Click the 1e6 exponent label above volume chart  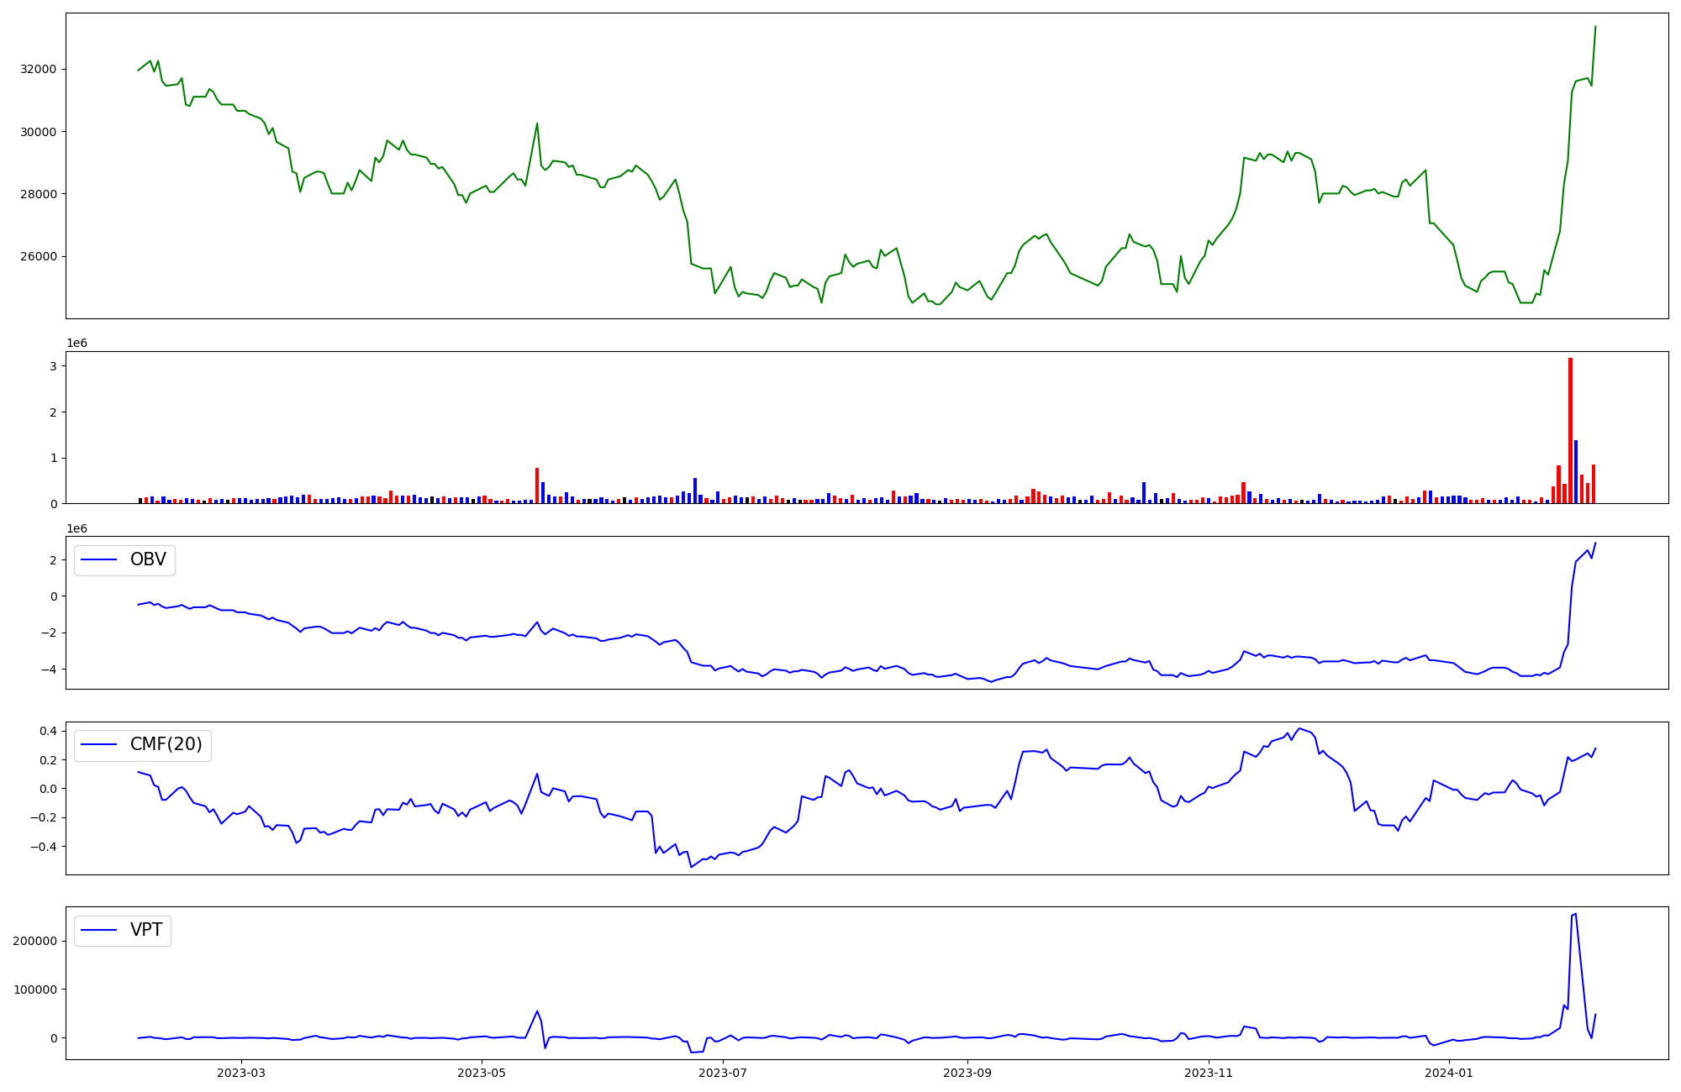point(77,343)
